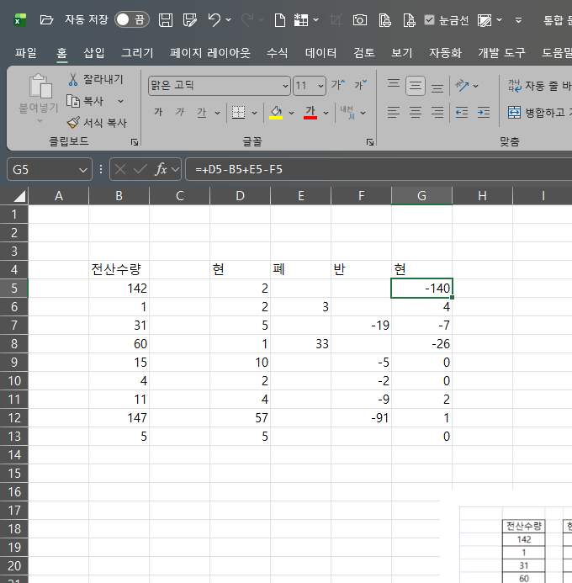Screen dimensions: 572x583
Task: Click the 자동 줄 바꿈 wrap text button
Action: pos(538,85)
